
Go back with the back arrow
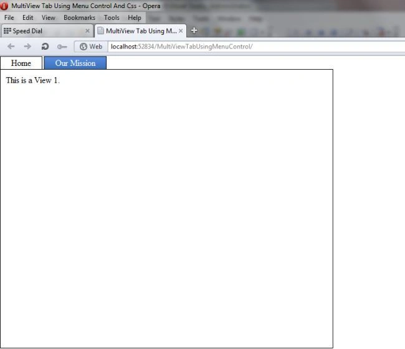point(11,47)
